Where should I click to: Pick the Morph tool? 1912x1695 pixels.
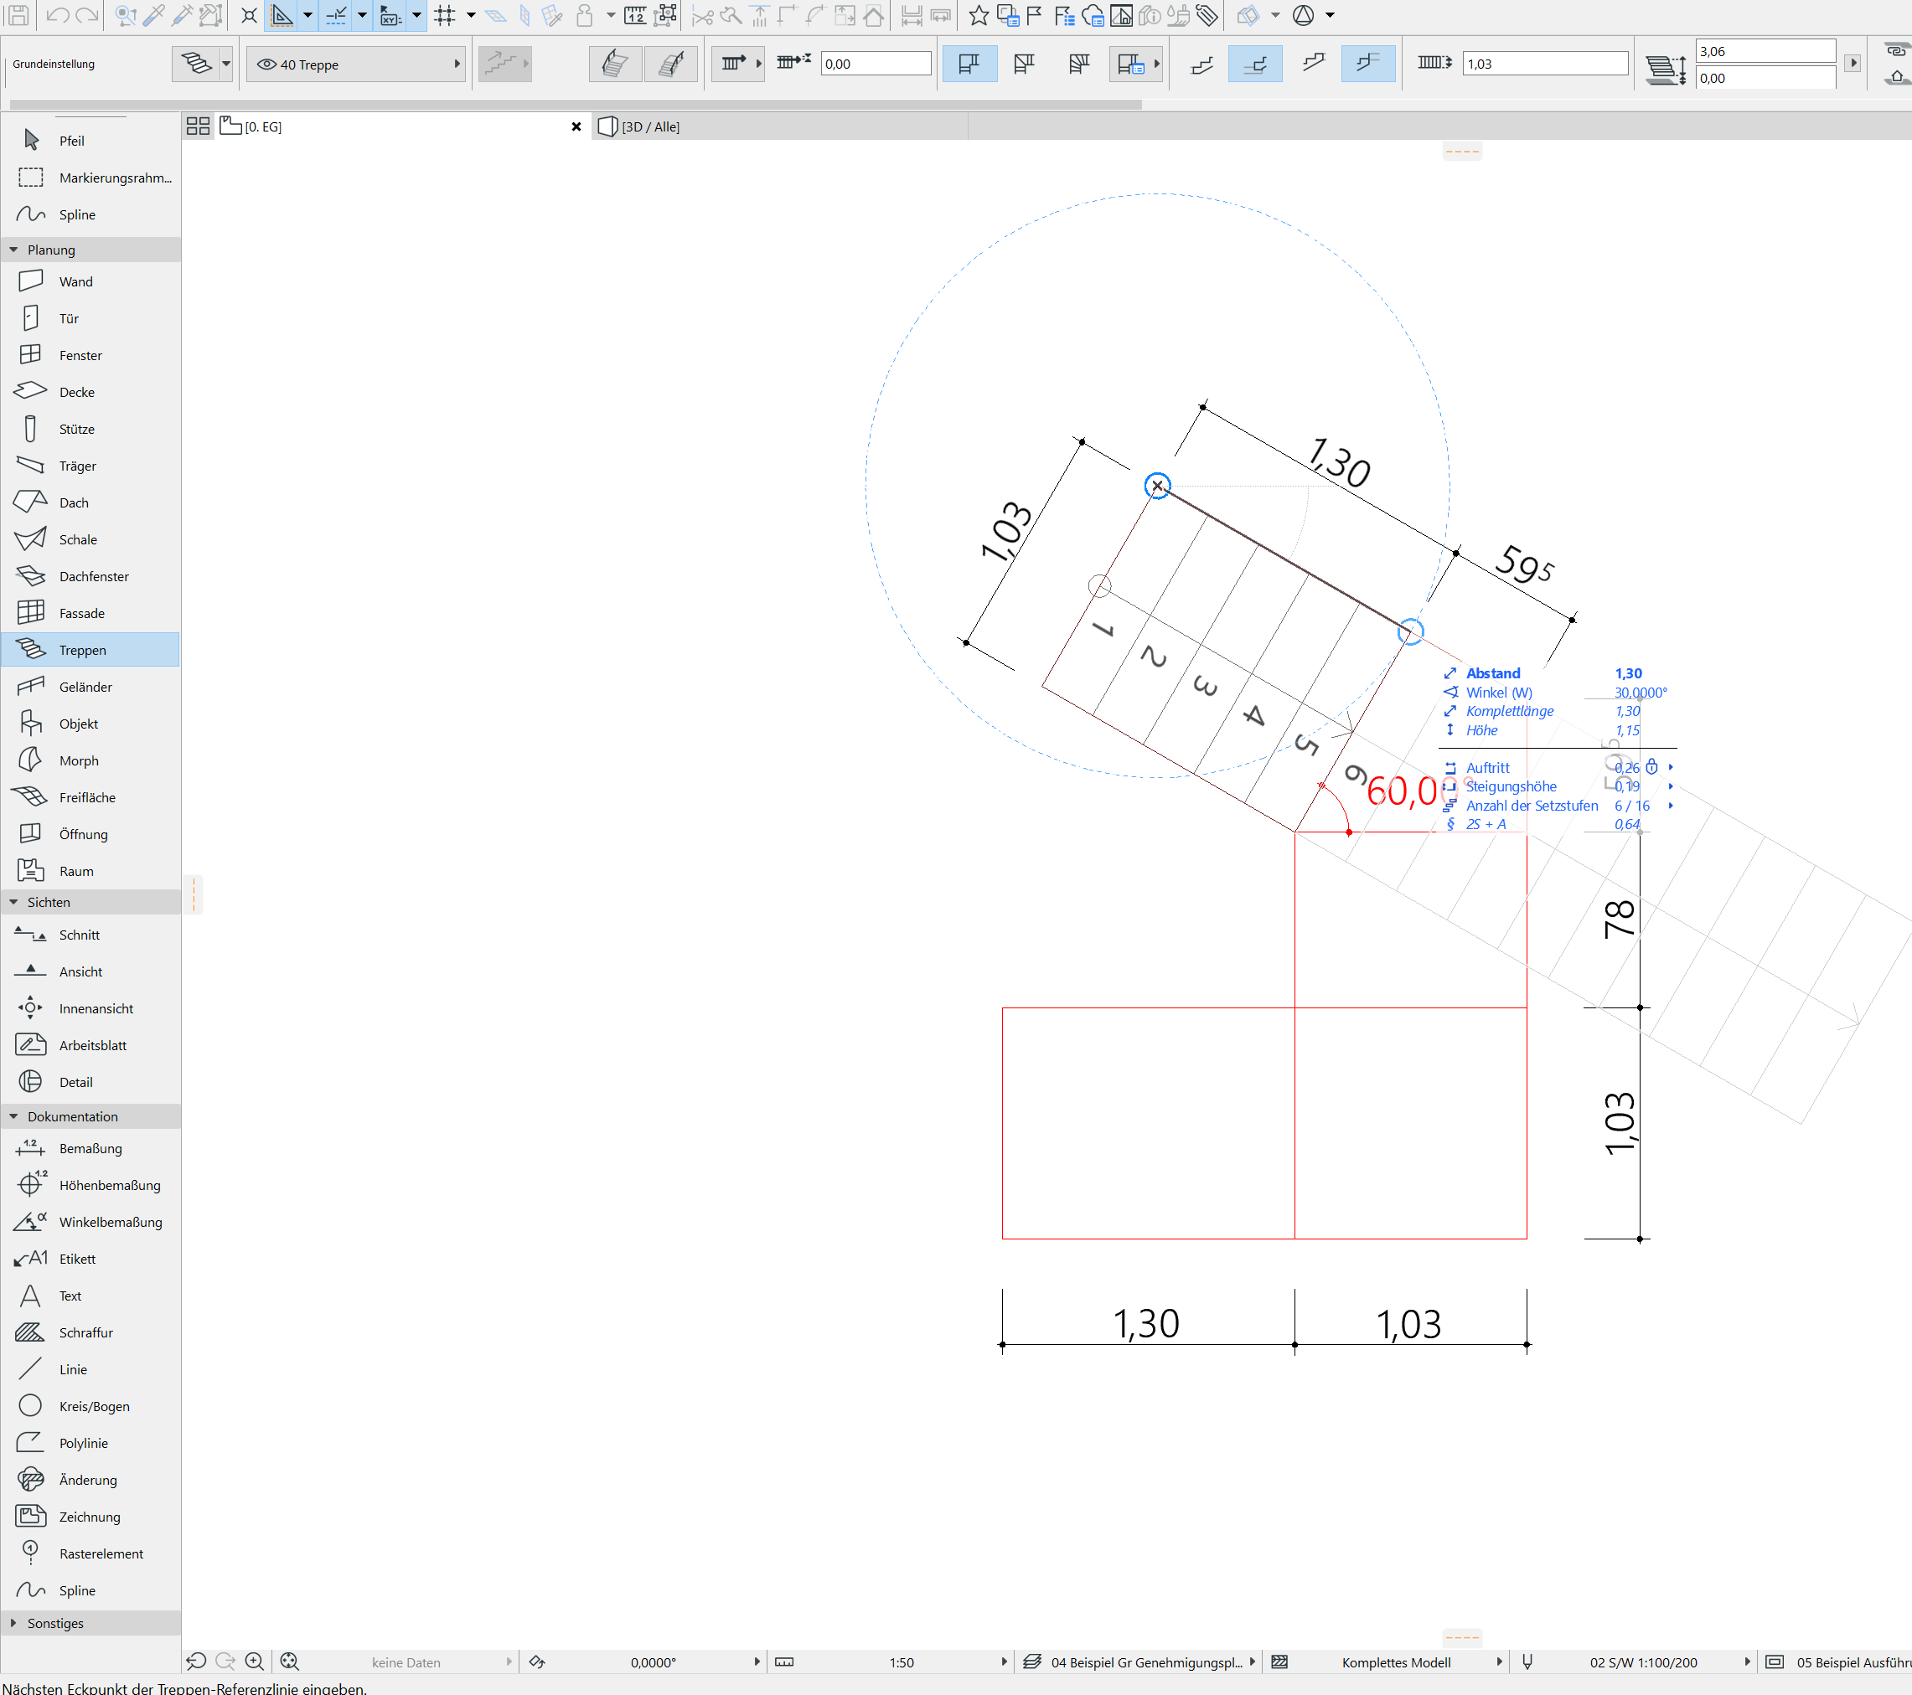pyautogui.click(x=78, y=761)
